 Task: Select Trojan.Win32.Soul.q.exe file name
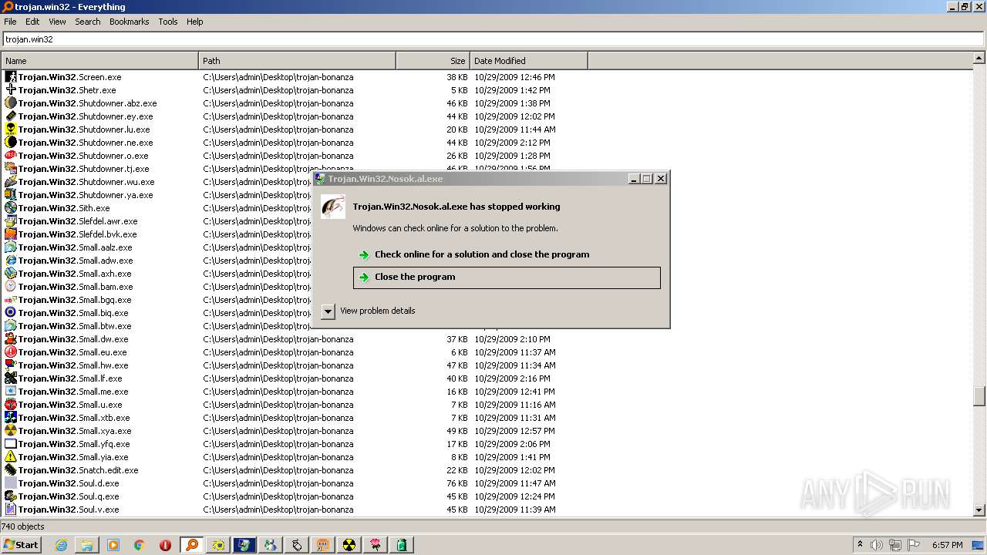(69, 496)
